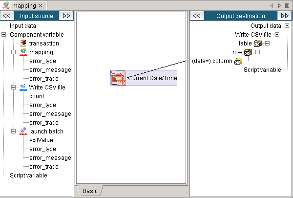This screenshot has height=198, width=293.
Task: Click the Current Date/Time logic icon
Action: pyautogui.click(x=118, y=78)
